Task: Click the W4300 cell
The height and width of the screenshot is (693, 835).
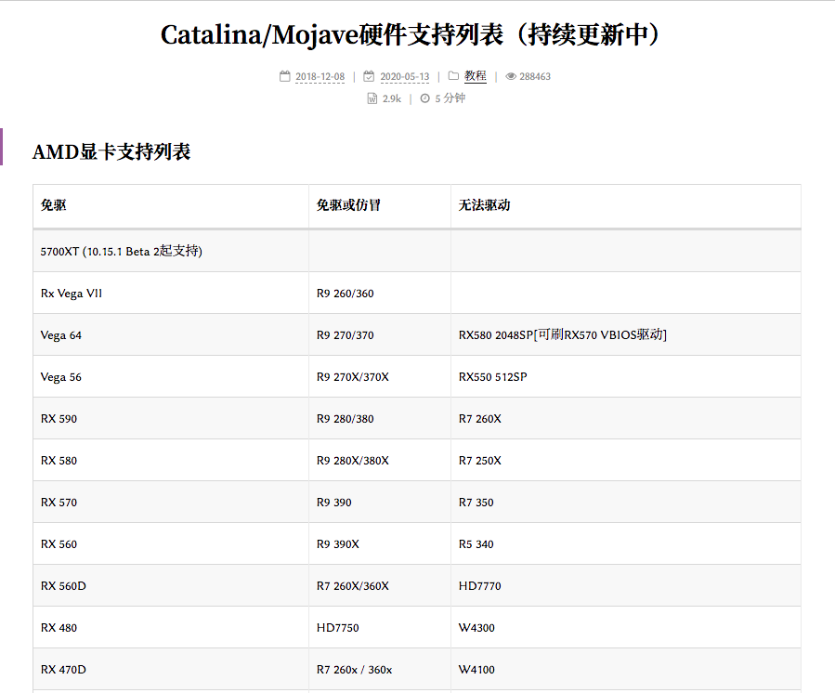Action: point(626,627)
